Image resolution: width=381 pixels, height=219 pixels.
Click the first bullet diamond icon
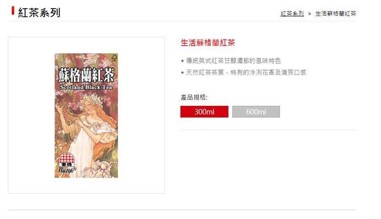point(182,61)
